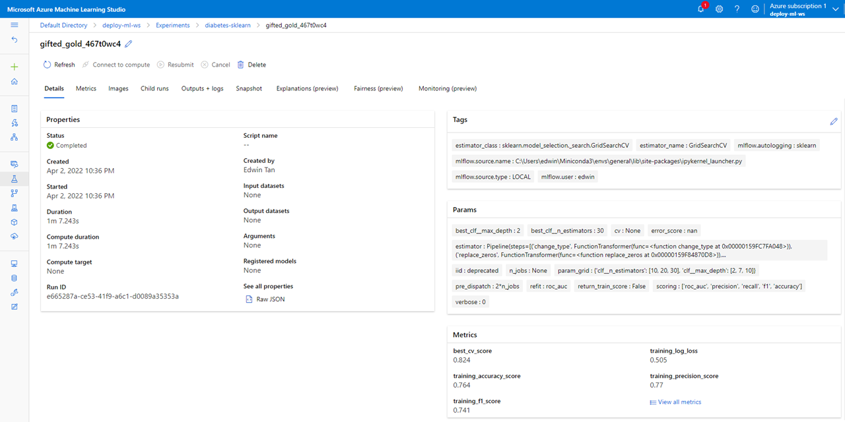Click the Refresh button
Image resolution: width=845 pixels, height=422 pixels.
coord(59,65)
